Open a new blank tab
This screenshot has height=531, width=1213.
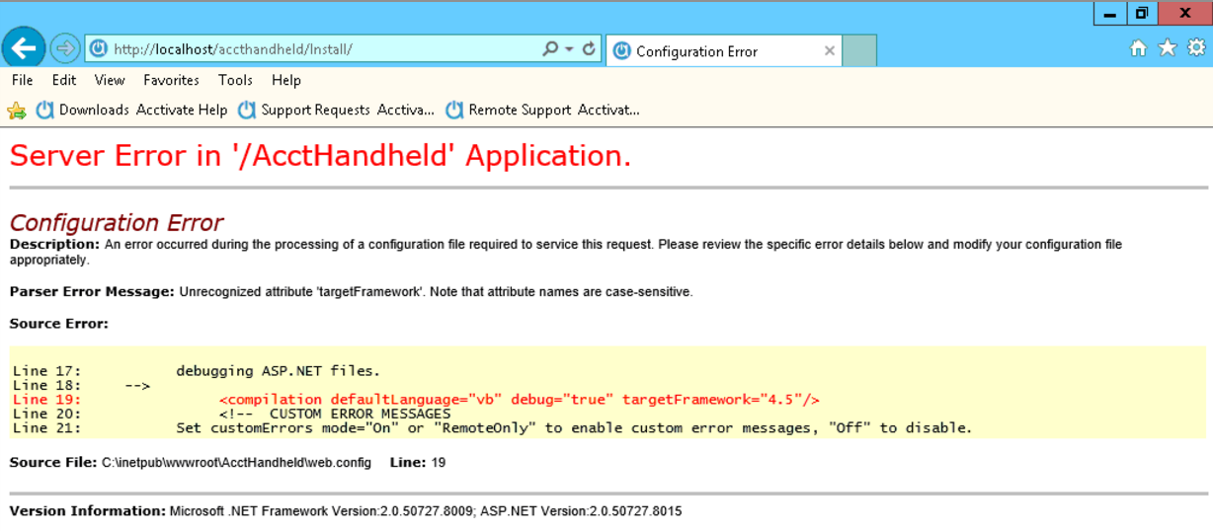[x=859, y=51]
